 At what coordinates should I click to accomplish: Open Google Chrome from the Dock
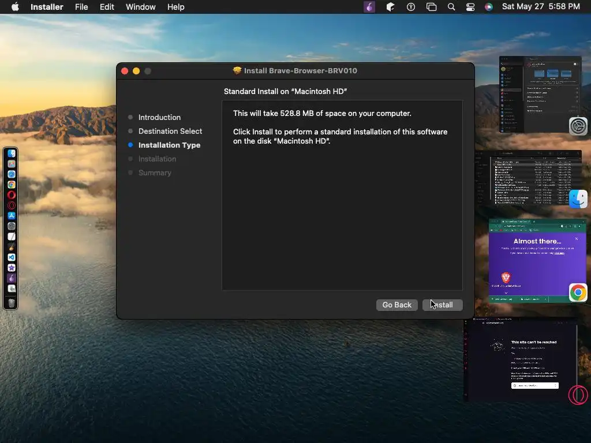(12, 185)
